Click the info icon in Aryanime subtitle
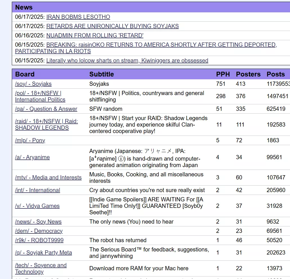The height and width of the screenshot is (279, 290). click(121, 159)
